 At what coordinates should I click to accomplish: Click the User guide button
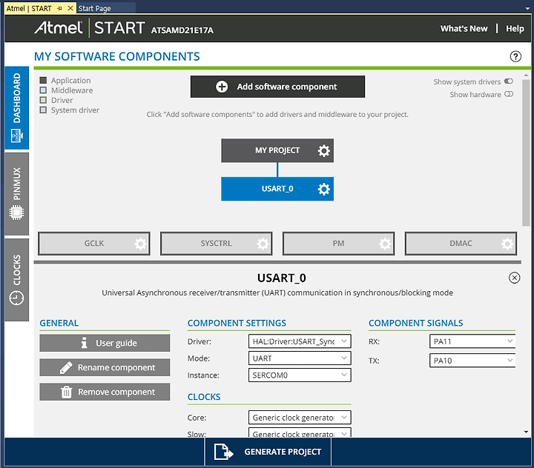pos(105,343)
